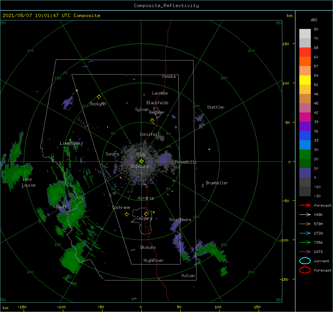Select the pink 45 dBZ color swatch
333x312 pixels.
click(305, 108)
